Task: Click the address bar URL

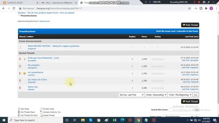Action: 59,8
